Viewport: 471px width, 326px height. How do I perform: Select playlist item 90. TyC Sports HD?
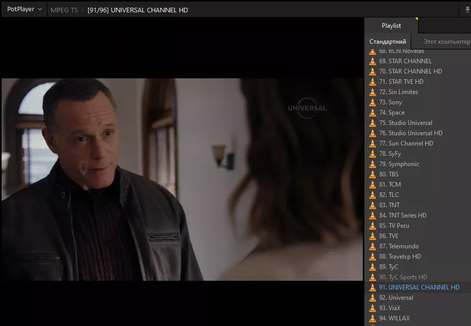tap(418, 277)
